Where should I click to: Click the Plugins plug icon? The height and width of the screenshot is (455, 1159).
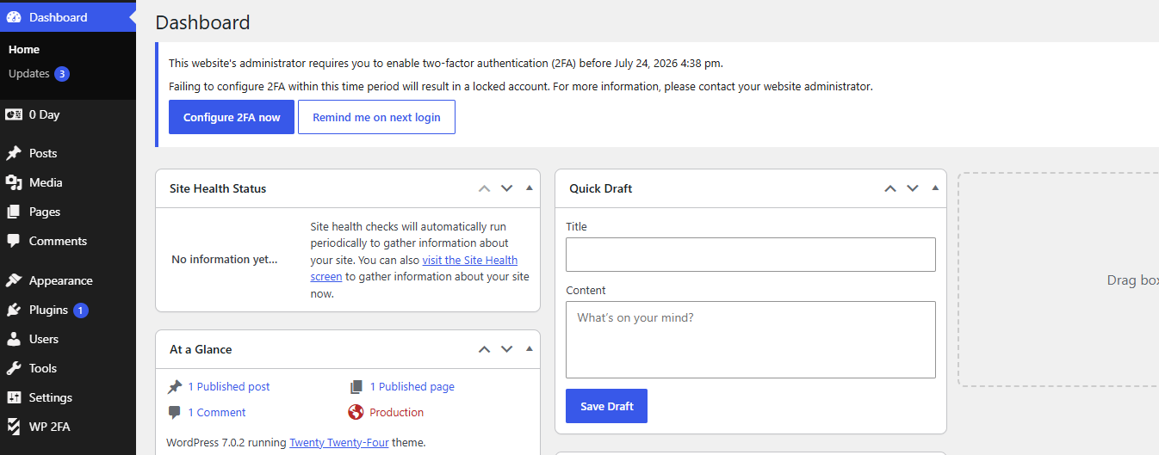pyautogui.click(x=14, y=310)
